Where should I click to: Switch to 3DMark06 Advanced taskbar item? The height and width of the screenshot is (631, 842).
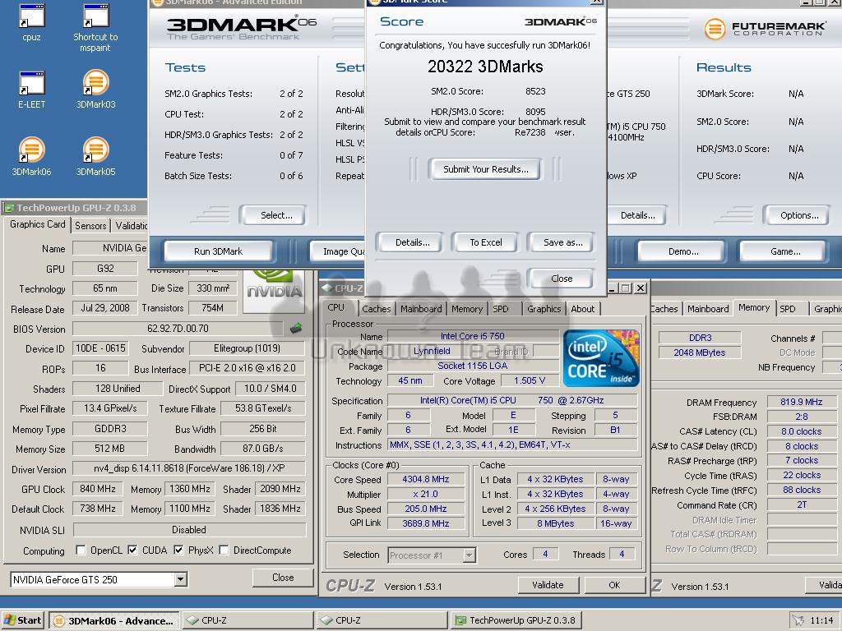[114, 621]
